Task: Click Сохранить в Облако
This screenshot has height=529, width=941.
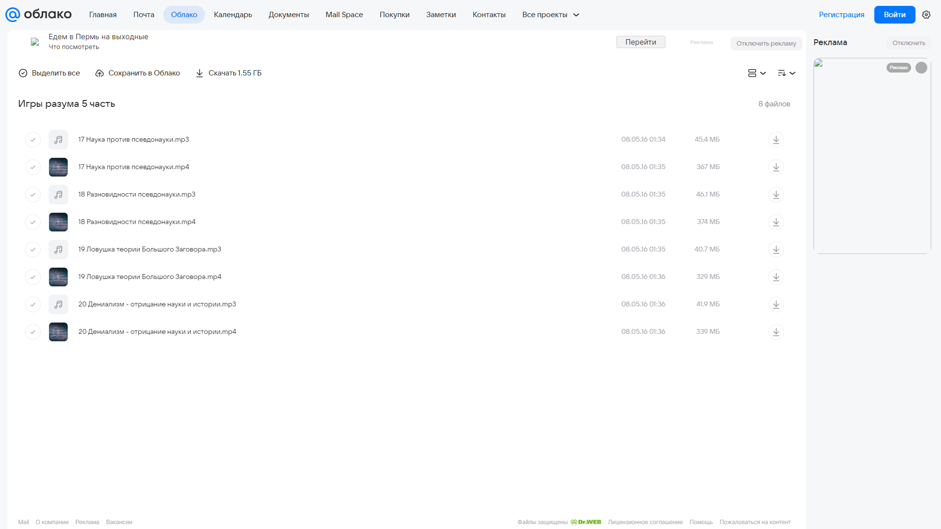Action: tap(138, 73)
